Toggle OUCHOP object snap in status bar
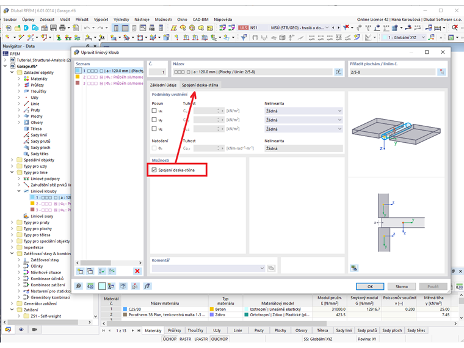 click(x=219, y=339)
